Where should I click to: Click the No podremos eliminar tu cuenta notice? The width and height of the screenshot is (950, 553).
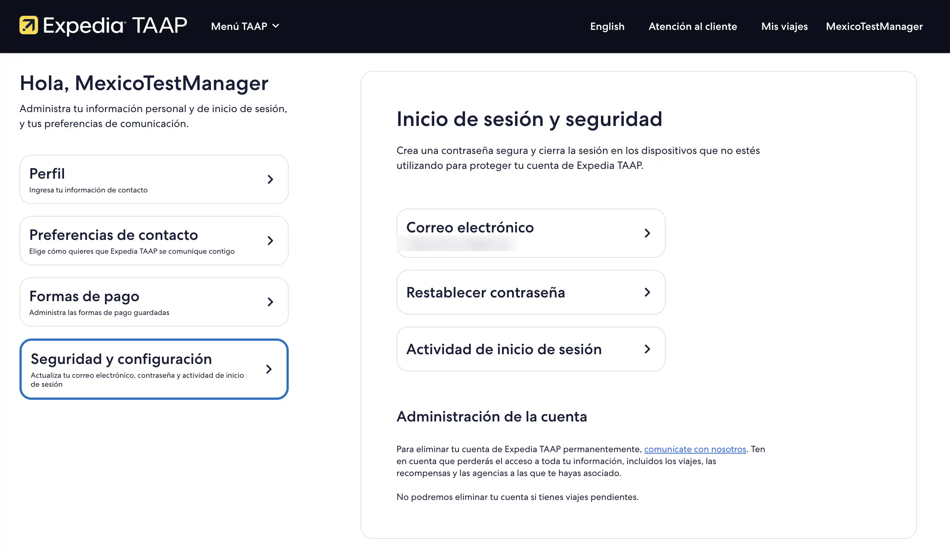[x=517, y=497]
